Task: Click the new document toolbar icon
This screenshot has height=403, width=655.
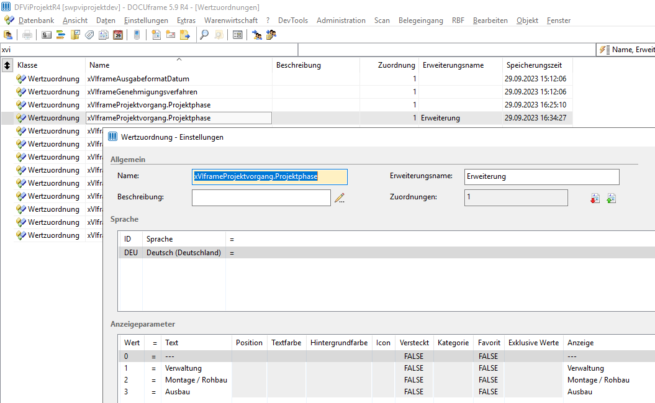Action: click(x=156, y=35)
